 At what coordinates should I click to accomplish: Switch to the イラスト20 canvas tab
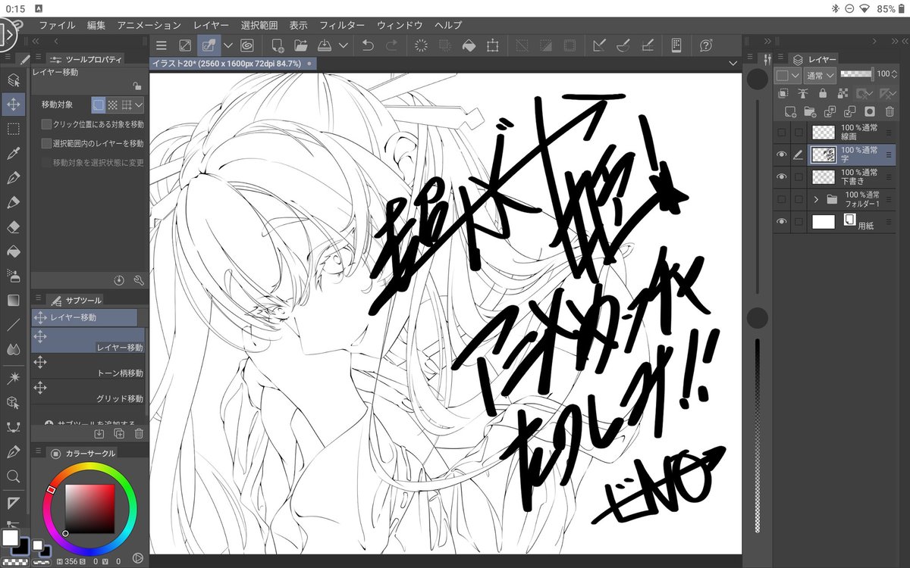(233, 64)
